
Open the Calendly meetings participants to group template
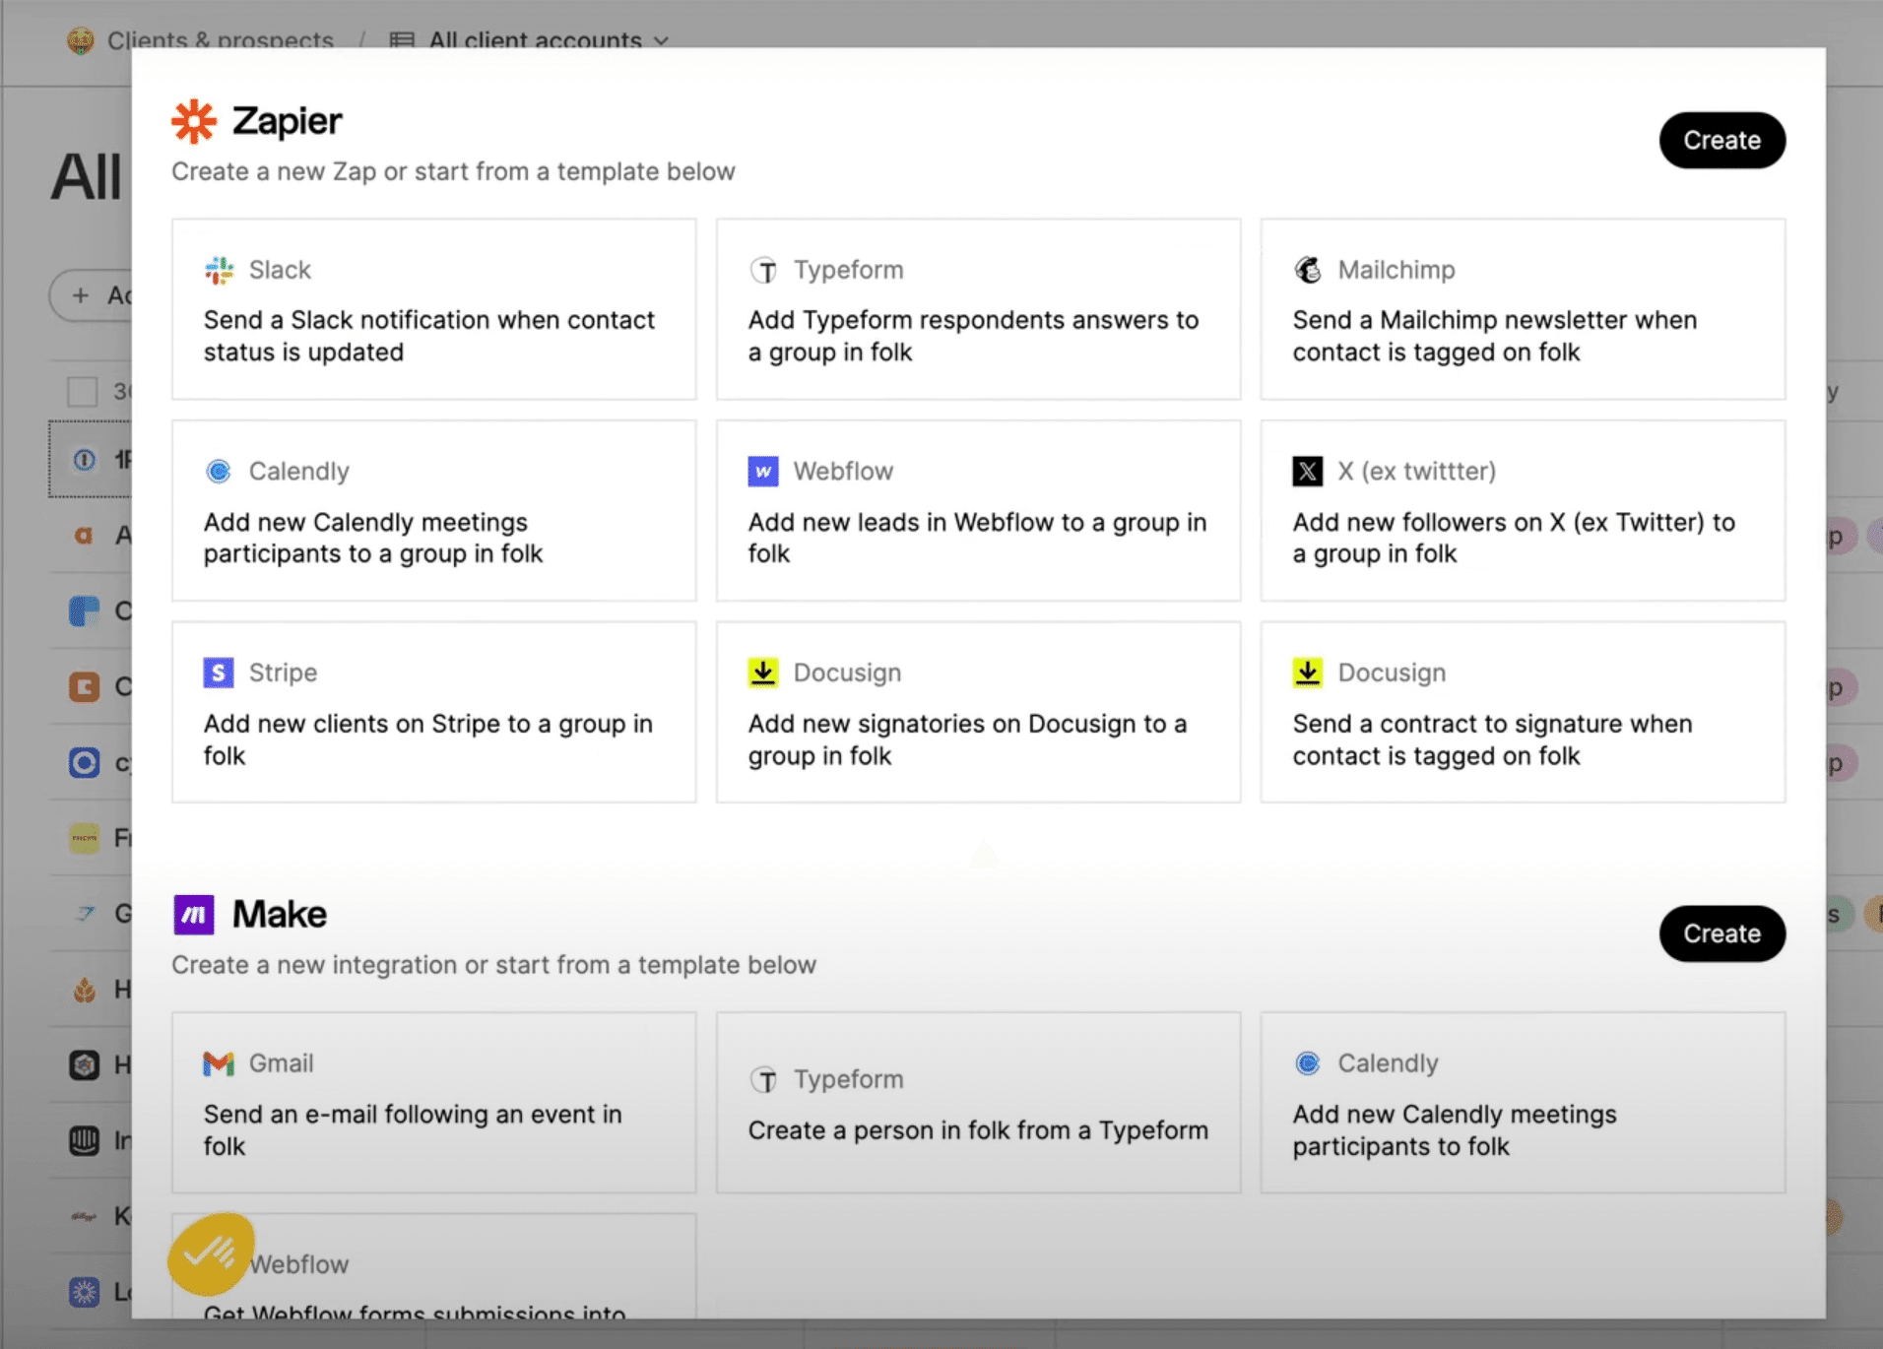pyautogui.click(x=433, y=510)
